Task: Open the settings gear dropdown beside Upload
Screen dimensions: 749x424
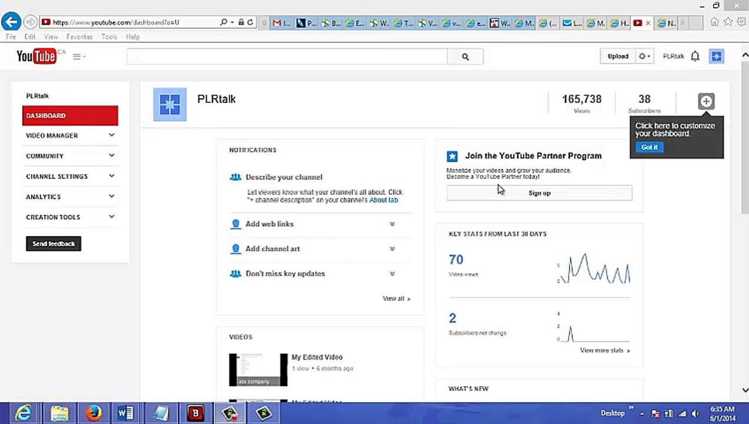Action: pos(644,57)
